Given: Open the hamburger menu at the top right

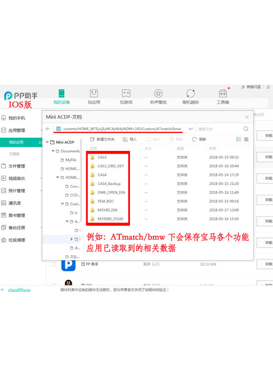Looking at the screenshot, I should click(x=269, y=87).
